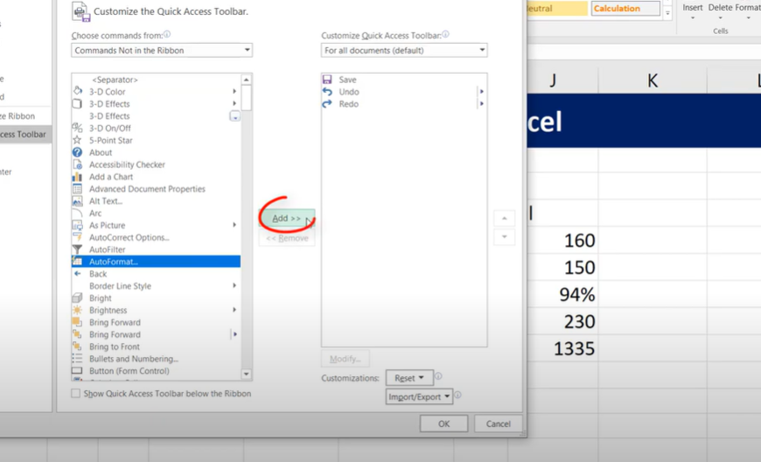Select the Back arrow icon

77,273
